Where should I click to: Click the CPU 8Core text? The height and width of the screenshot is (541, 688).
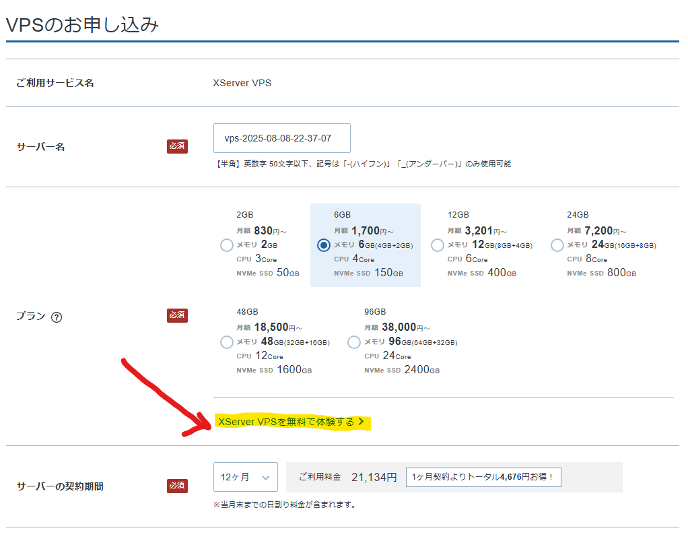point(587,259)
